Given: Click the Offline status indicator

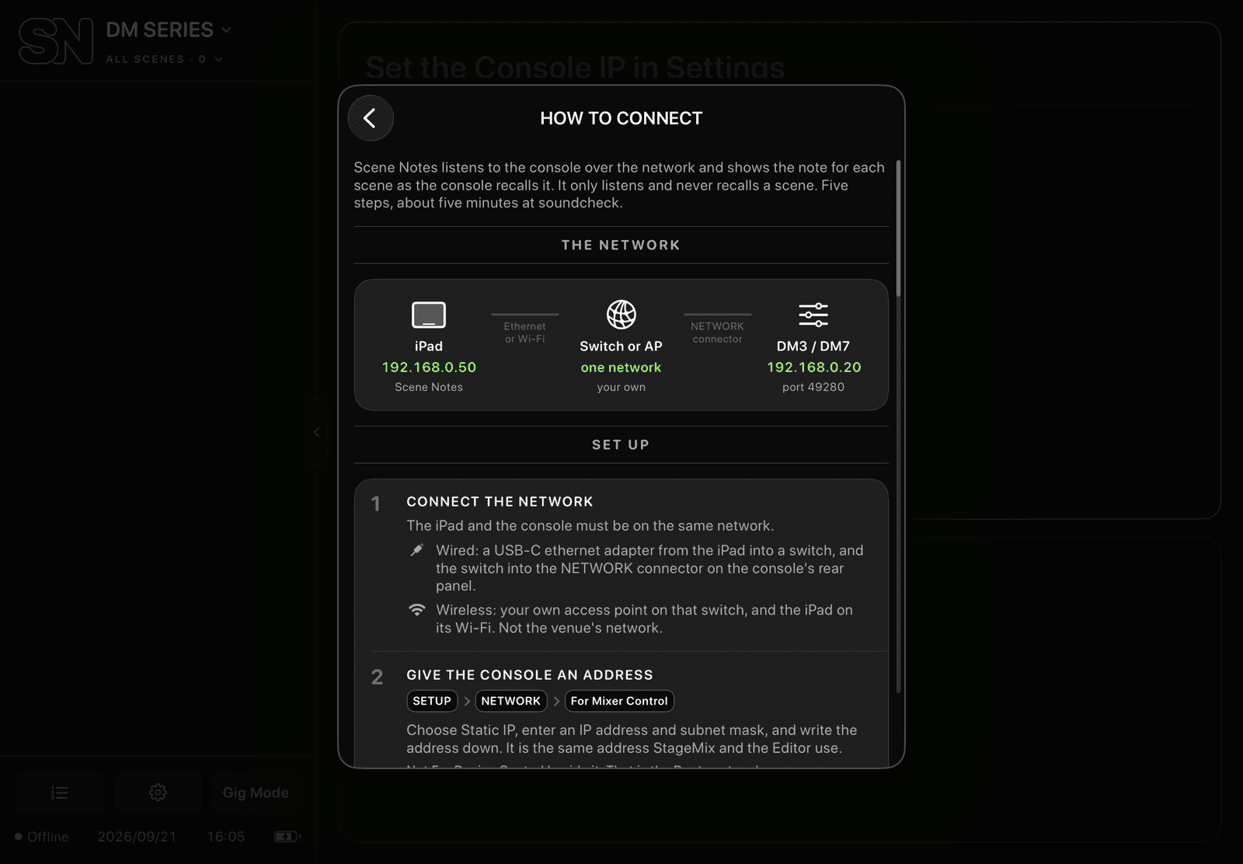Looking at the screenshot, I should [42, 837].
